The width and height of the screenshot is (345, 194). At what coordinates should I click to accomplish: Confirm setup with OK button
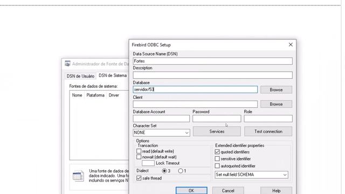(x=191, y=190)
